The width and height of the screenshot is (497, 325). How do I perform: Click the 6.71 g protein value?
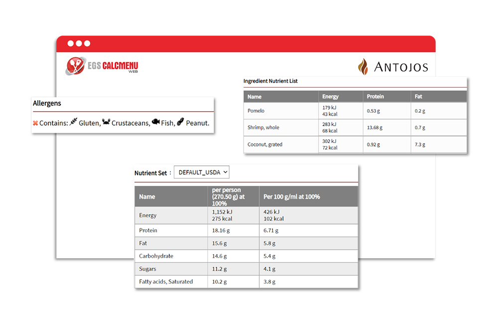(x=271, y=230)
